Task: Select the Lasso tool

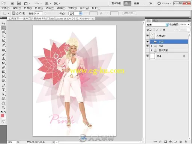Action: pyautogui.click(x=3, y=32)
